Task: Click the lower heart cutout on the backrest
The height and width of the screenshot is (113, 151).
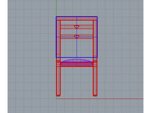Action: click(x=77, y=37)
